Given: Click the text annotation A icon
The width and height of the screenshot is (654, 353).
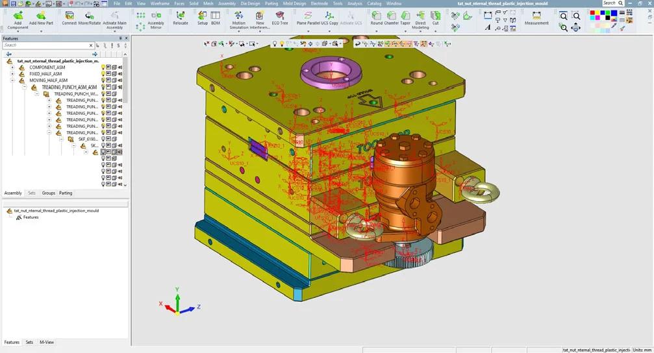Looking at the screenshot, I should pos(488,27).
